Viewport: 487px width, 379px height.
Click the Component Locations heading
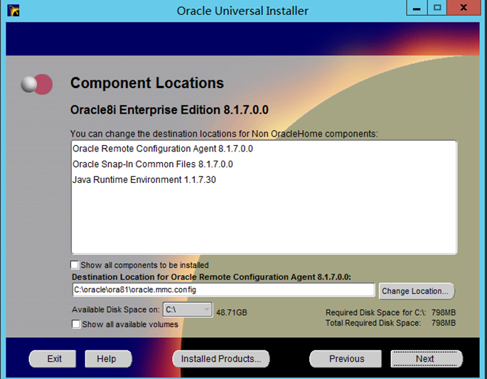(147, 83)
